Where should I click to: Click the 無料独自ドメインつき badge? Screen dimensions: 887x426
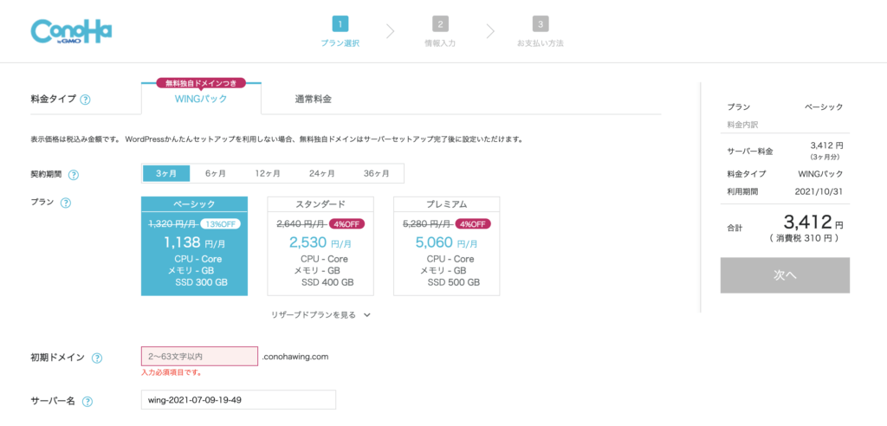coord(201,82)
